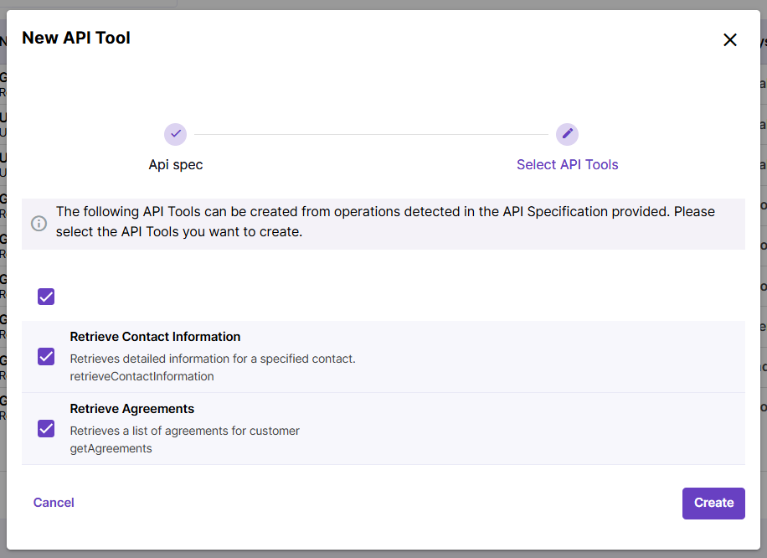The width and height of the screenshot is (767, 558).
Task: Uncheck the Retrieve Agreements checkbox
Action: 46,429
